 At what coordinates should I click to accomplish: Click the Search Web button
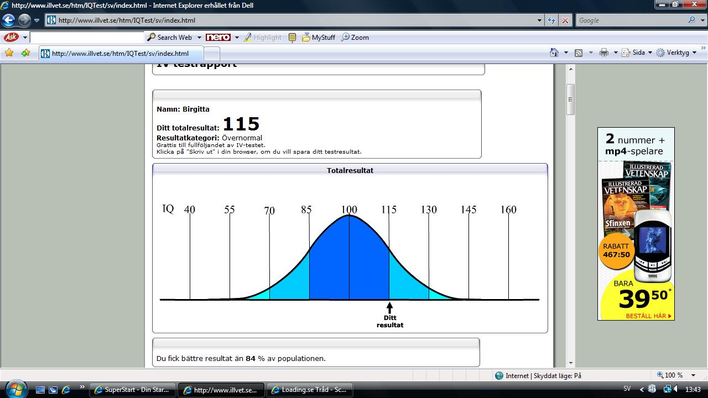click(169, 38)
